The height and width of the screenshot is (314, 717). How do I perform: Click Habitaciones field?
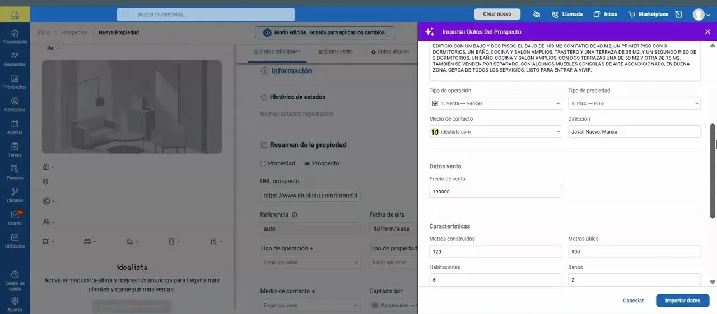click(496, 279)
